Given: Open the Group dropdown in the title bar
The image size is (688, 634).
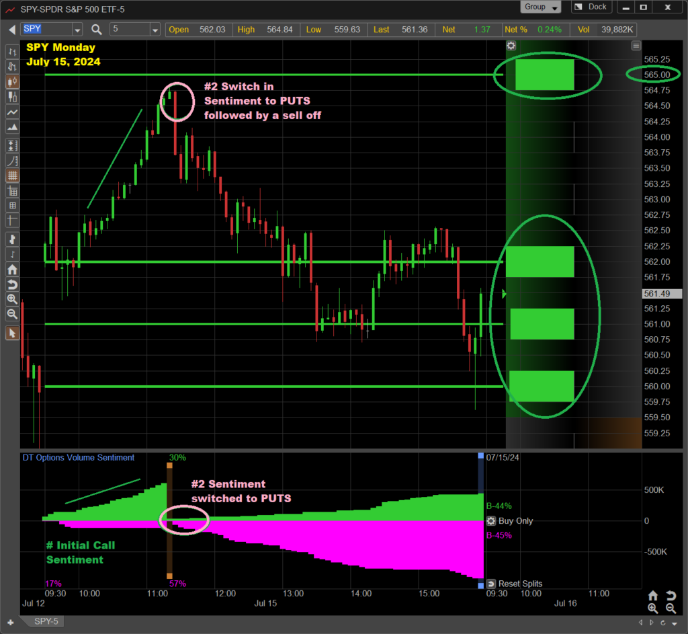Looking at the screenshot, I should (x=540, y=7).
